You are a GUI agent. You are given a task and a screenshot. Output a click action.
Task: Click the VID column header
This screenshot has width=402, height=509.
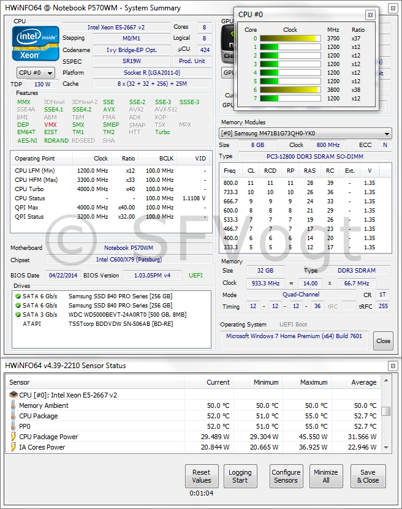(x=193, y=159)
